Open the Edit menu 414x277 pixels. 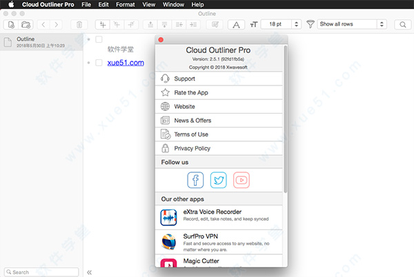coord(103,5)
